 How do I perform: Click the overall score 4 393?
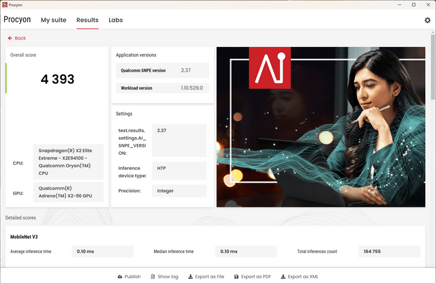pyautogui.click(x=57, y=79)
